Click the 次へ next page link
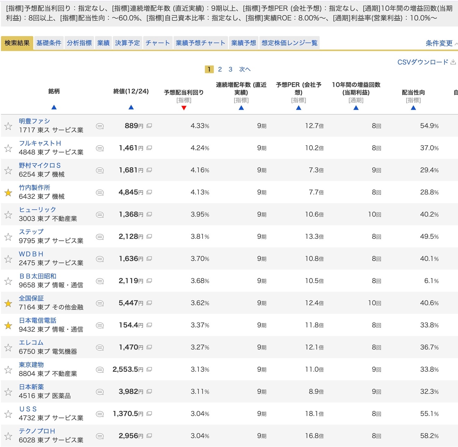The width and height of the screenshot is (458, 447). click(245, 69)
